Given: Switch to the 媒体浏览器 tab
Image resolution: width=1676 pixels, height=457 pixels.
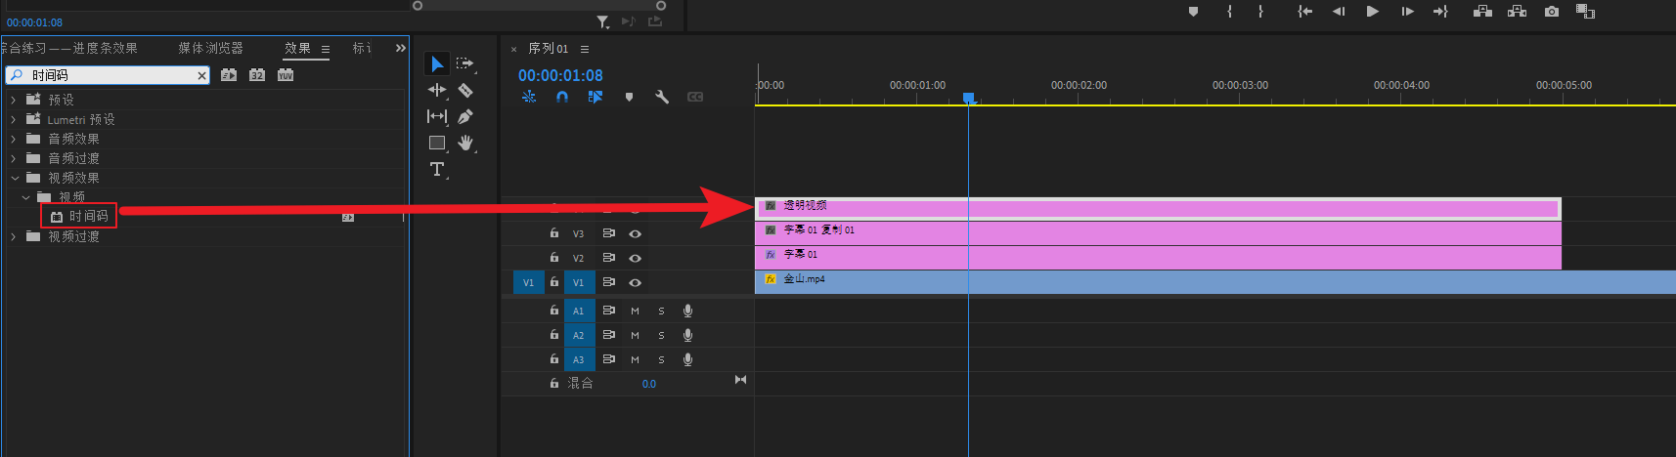Looking at the screenshot, I should [x=210, y=48].
